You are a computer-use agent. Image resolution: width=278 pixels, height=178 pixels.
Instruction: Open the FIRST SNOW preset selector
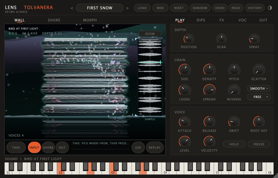coord(100,8)
